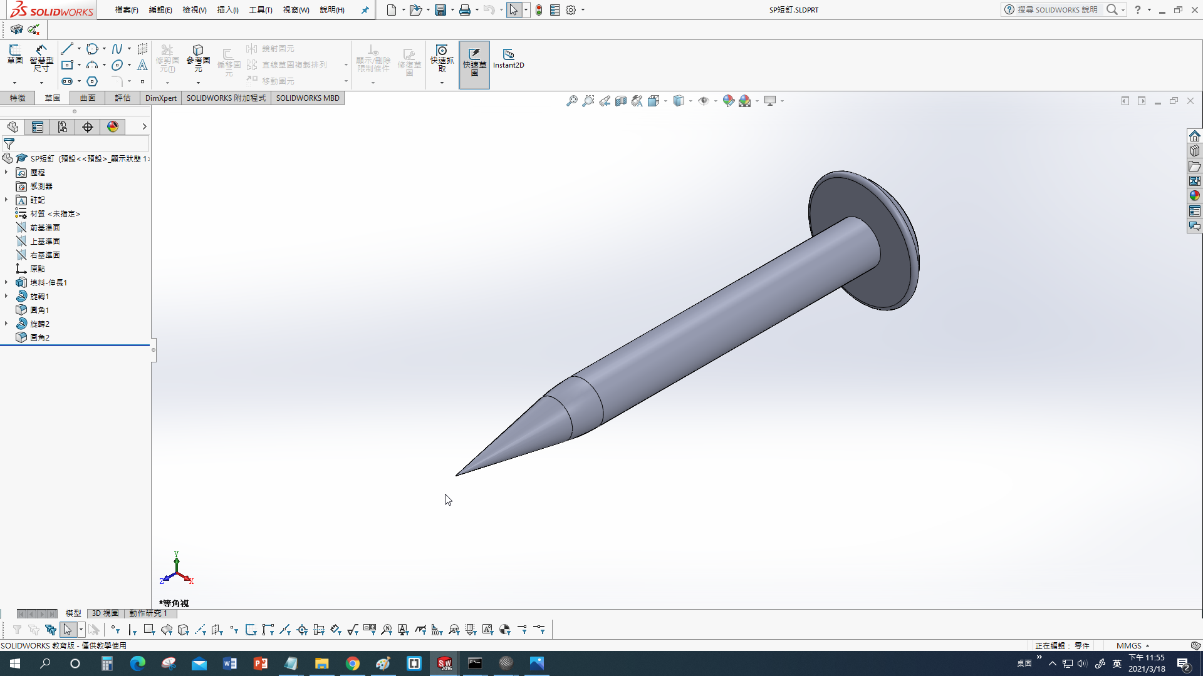Click Zoom to Fit in view toolbar

(x=571, y=101)
